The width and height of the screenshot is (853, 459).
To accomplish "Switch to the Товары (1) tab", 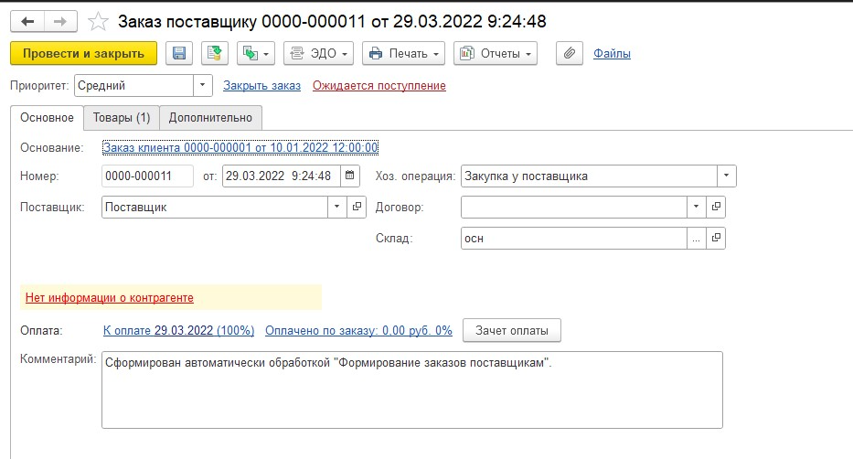I will click(x=122, y=117).
